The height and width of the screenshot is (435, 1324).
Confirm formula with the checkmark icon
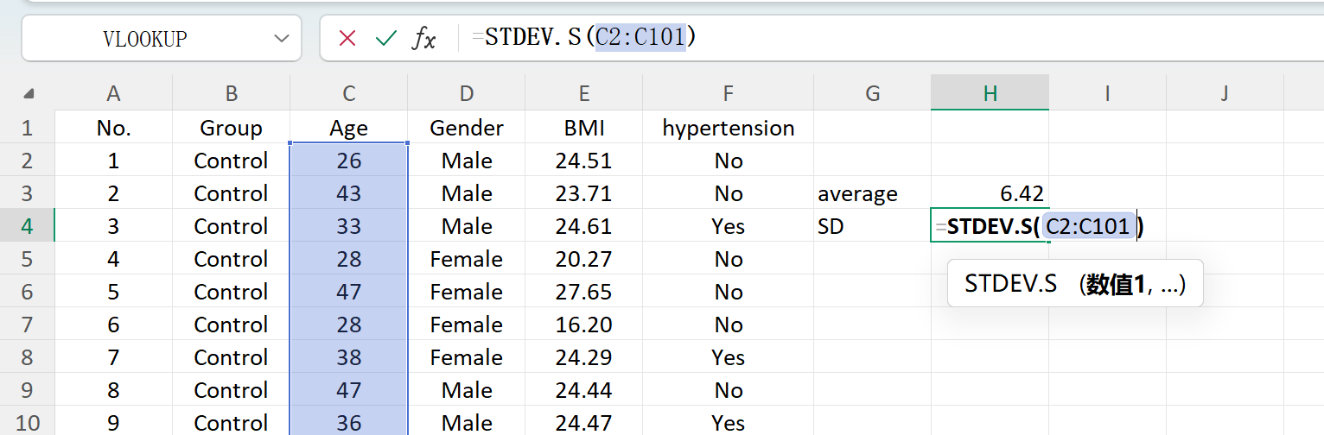(386, 38)
